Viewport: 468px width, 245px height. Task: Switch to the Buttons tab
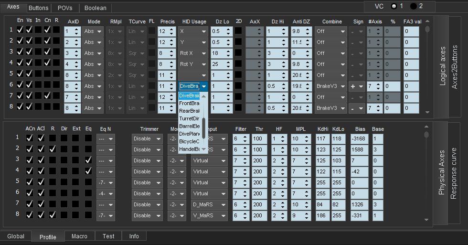coord(38,8)
